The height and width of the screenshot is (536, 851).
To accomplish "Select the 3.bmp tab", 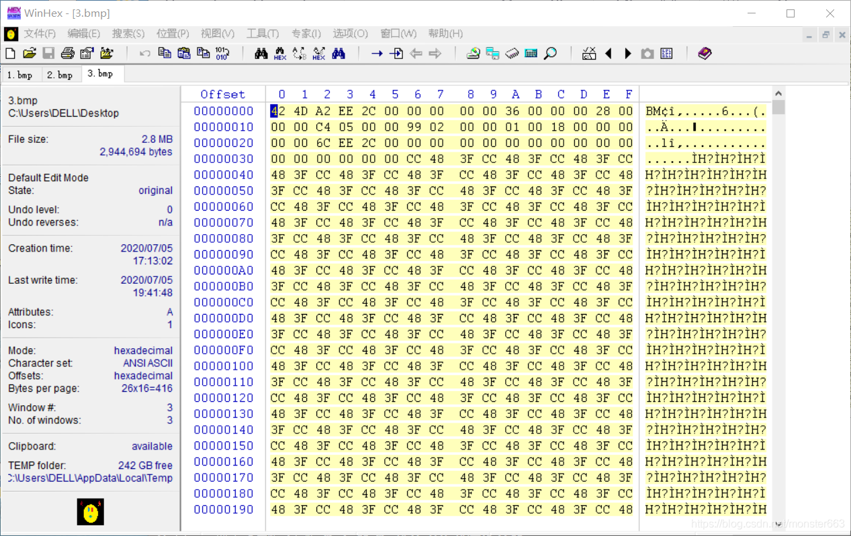I will [101, 74].
